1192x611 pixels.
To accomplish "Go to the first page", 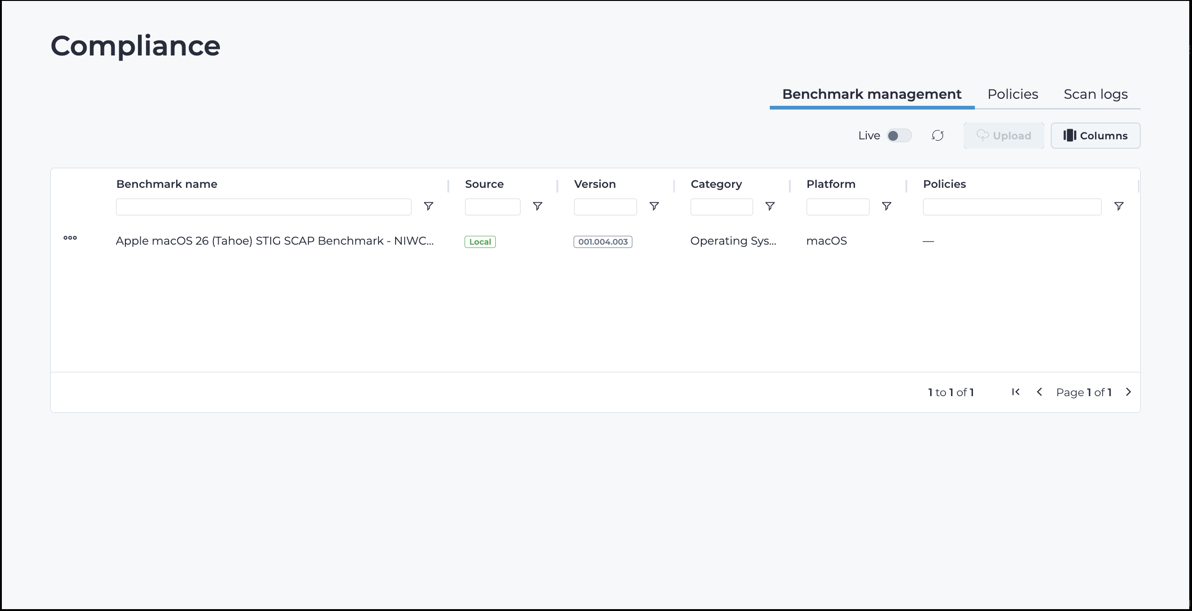I will (1016, 392).
